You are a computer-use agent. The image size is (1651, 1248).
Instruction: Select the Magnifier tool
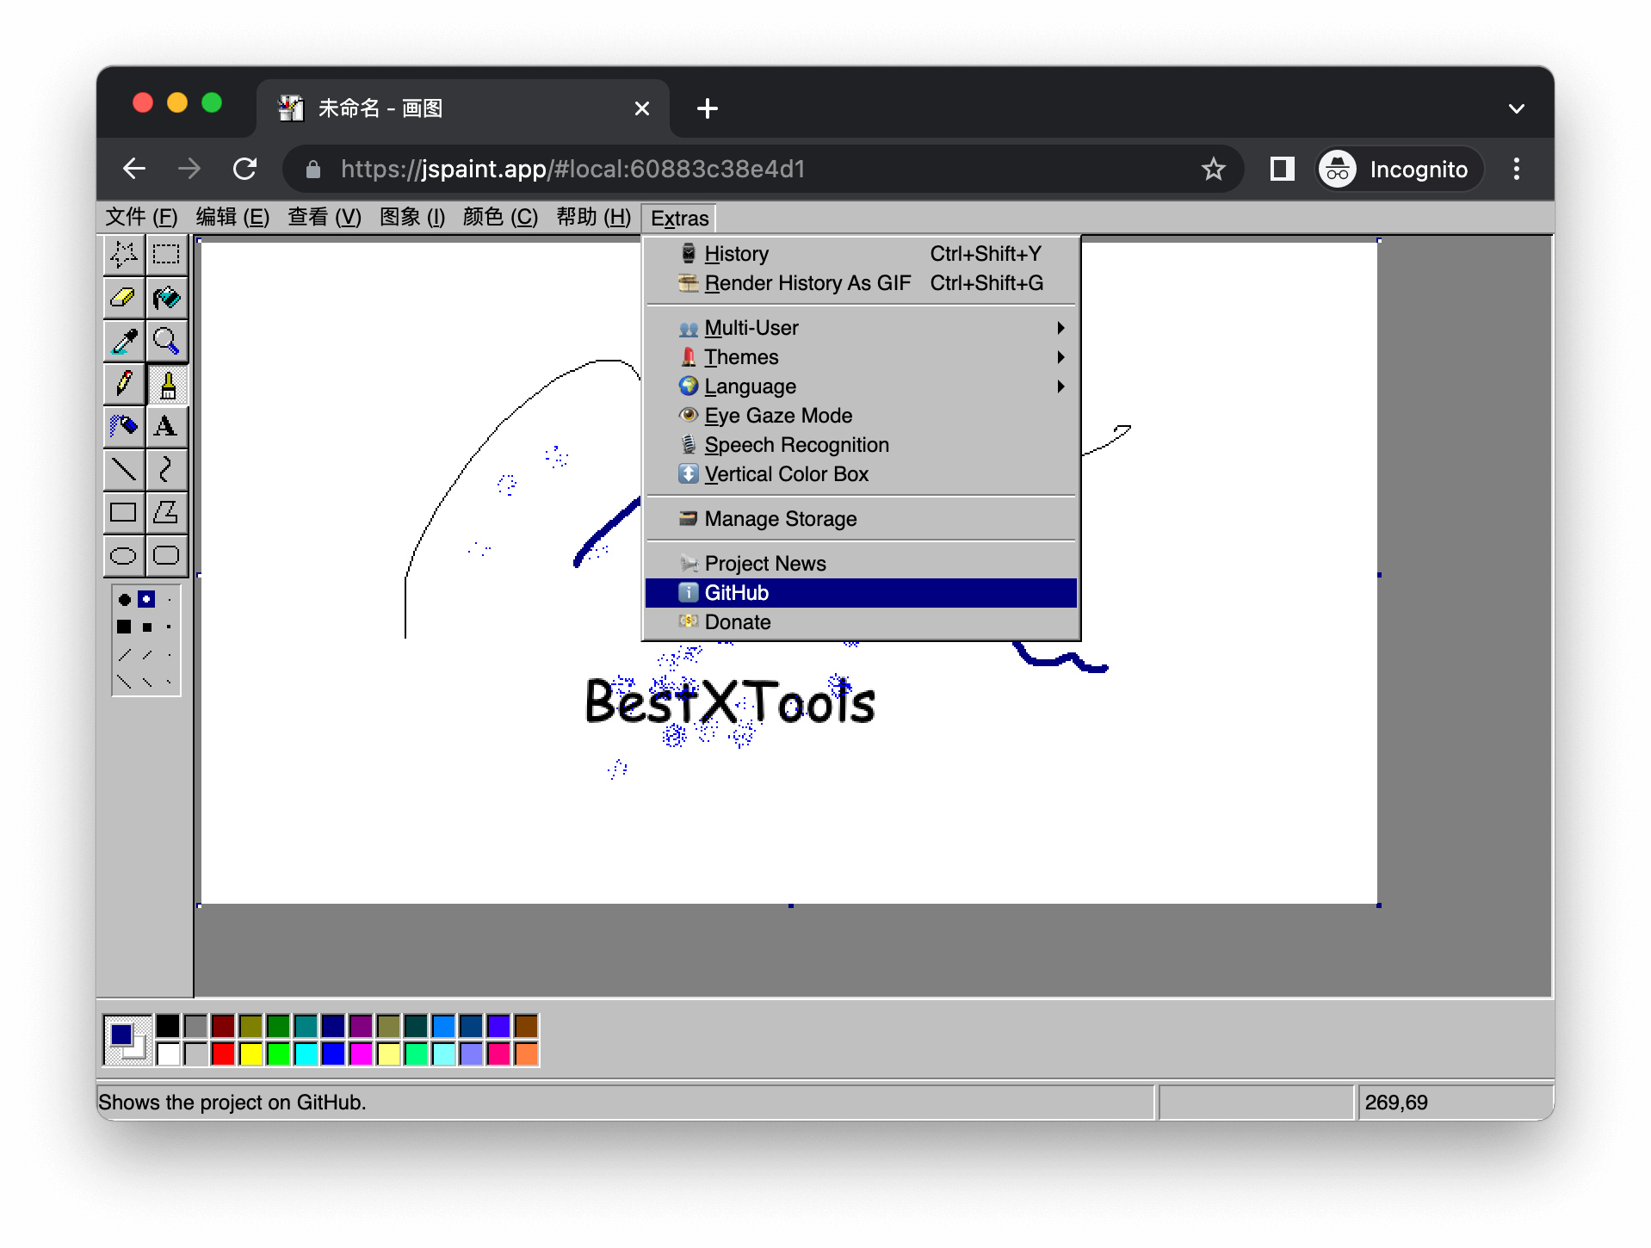166,341
